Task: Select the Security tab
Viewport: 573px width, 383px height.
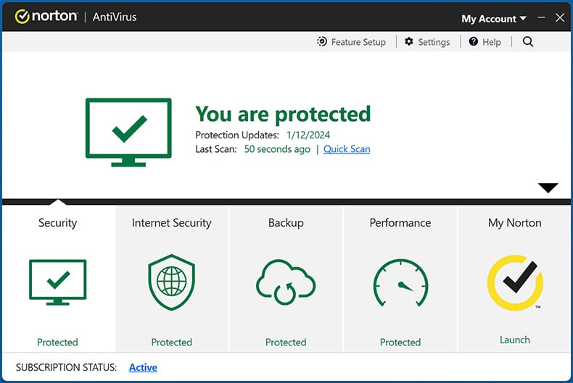Action: click(x=58, y=279)
